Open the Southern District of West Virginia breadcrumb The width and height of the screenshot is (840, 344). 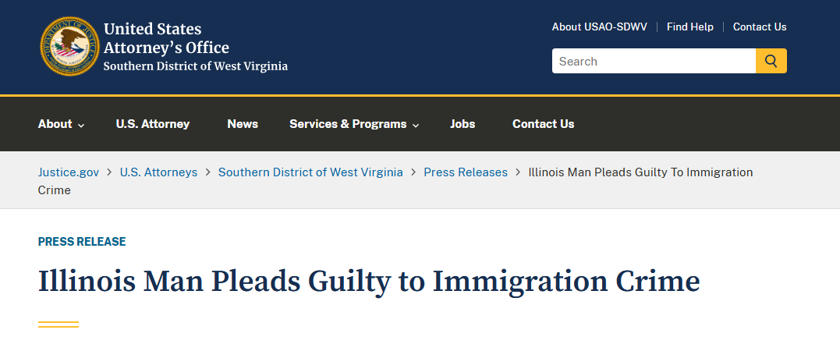coord(310,172)
